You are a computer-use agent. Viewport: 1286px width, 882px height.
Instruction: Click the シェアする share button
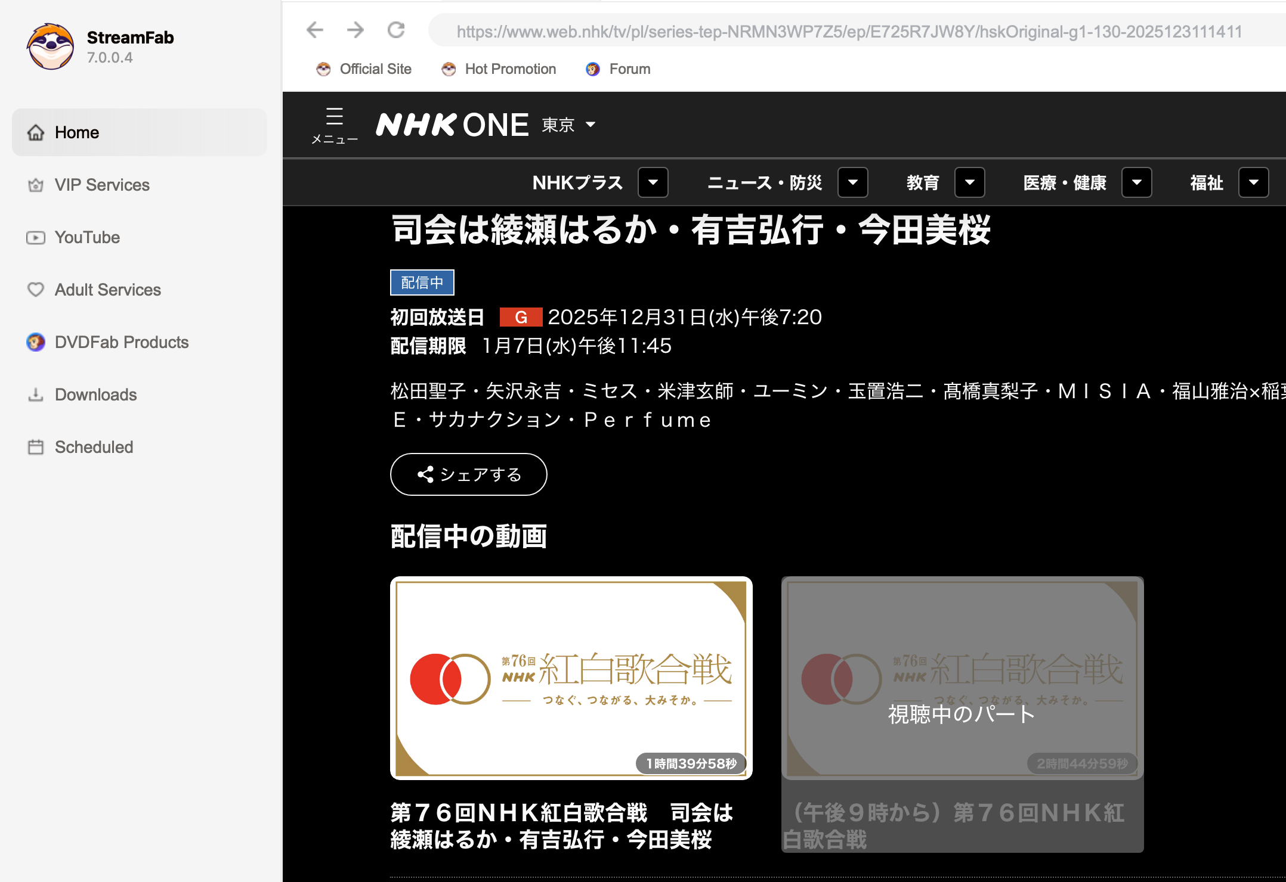tap(469, 474)
